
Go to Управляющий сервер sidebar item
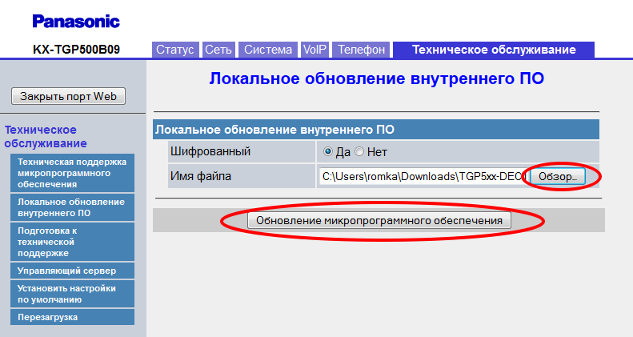pos(72,271)
